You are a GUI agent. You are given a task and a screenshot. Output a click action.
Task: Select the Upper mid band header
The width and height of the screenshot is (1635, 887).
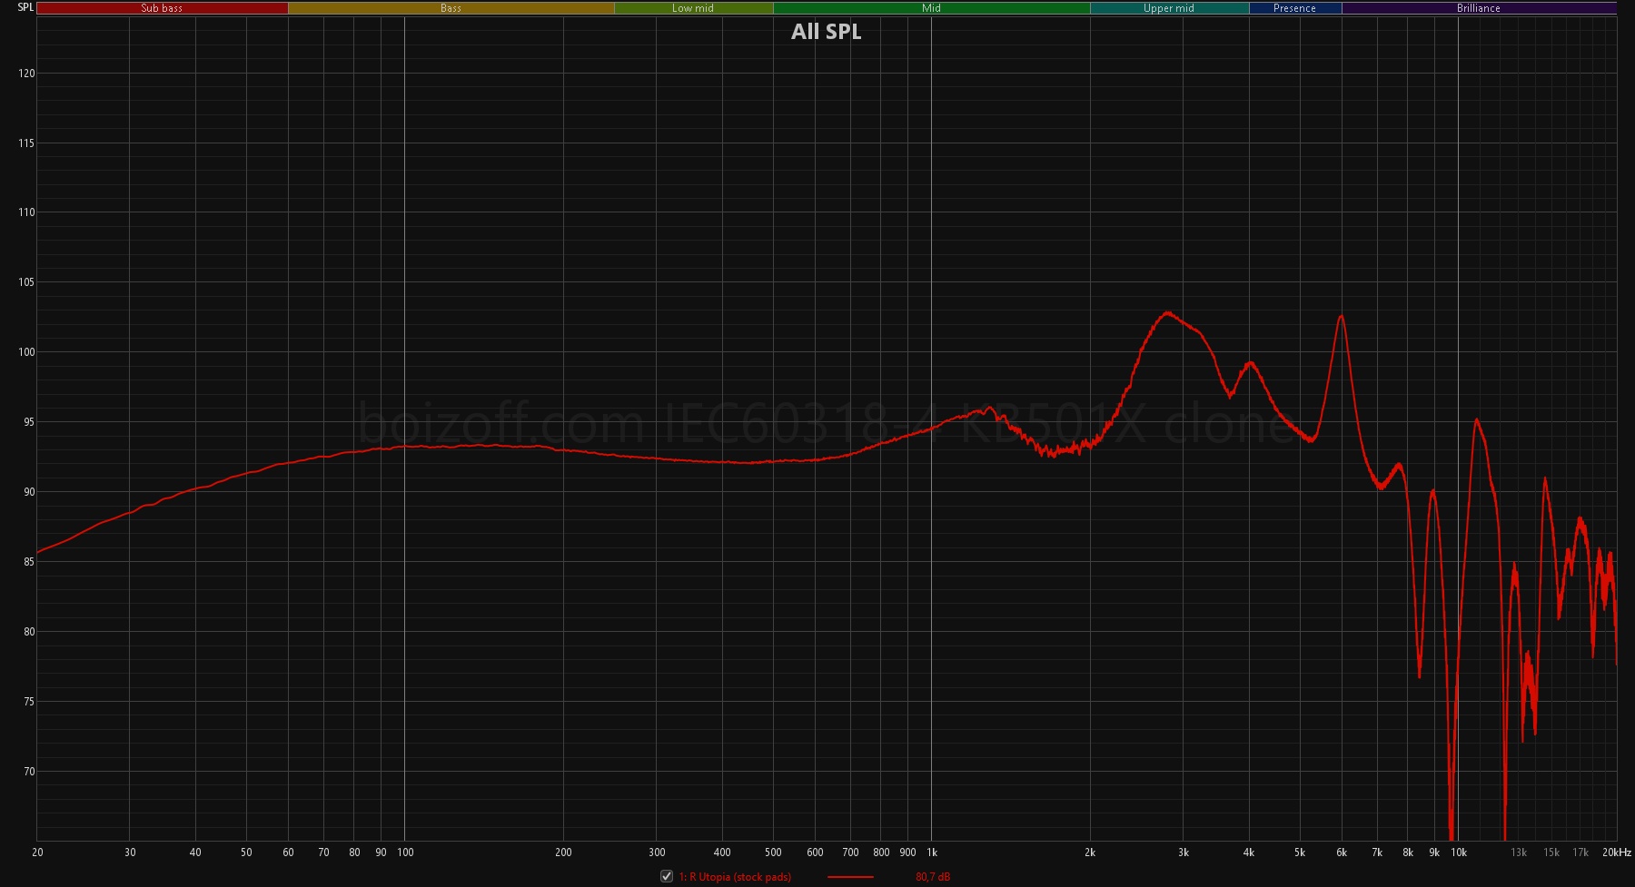pyautogui.click(x=1168, y=8)
